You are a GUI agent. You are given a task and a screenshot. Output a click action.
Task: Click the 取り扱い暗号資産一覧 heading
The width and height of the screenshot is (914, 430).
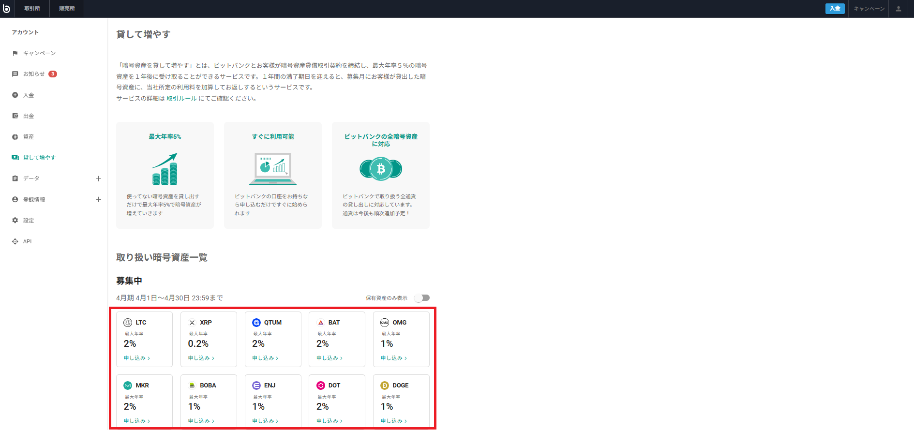[x=162, y=257]
